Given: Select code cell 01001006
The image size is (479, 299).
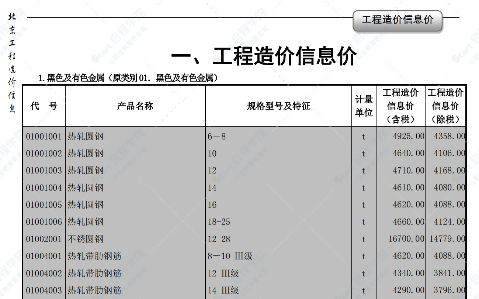Looking at the screenshot, I should [44, 222].
